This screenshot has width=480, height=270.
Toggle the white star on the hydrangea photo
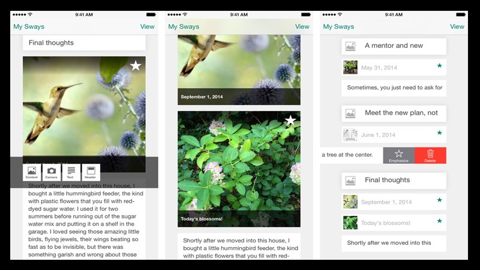290,121
